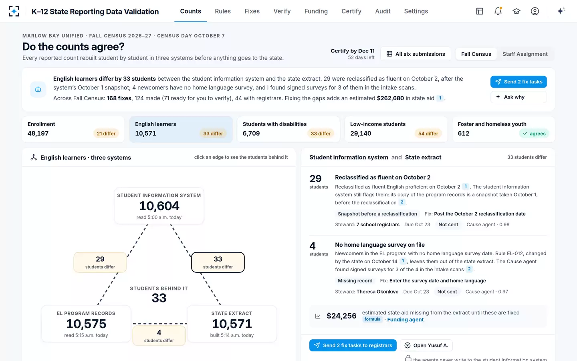Switch to Staff Assignment submission
The image size is (577, 361).
pos(525,54)
